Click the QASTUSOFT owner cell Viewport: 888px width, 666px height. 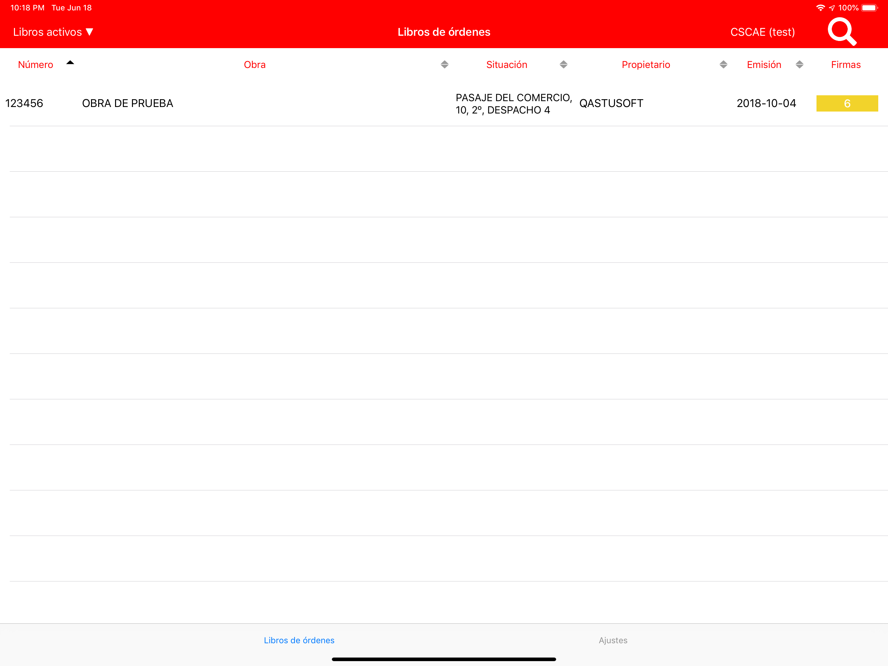[x=611, y=103]
